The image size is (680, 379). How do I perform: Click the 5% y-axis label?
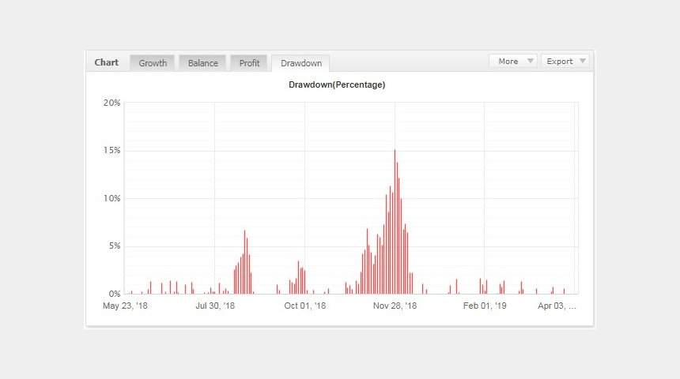click(x=115, y=246)
